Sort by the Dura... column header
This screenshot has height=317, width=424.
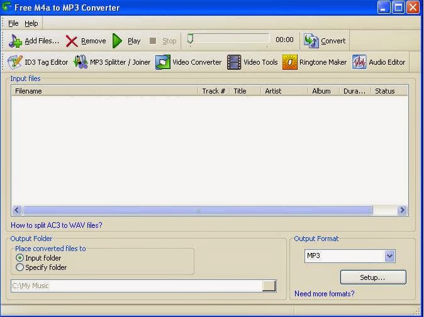[355, 91]
